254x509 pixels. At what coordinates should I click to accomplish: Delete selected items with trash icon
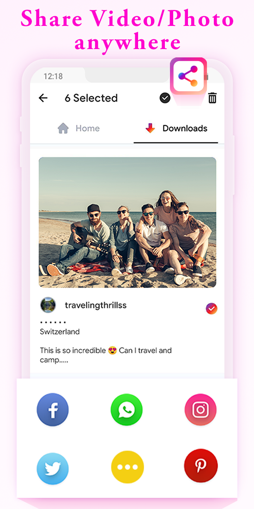tap(212, 98)
